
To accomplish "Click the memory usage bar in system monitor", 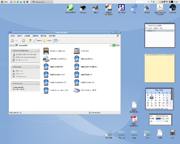I will (160, 118).
